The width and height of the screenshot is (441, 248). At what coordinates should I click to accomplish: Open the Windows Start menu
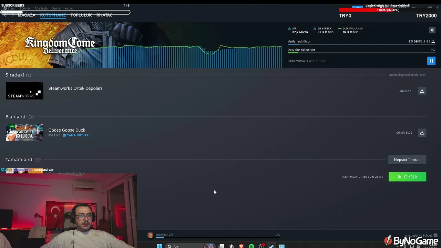pyautogui.click(x=159, y=246)
